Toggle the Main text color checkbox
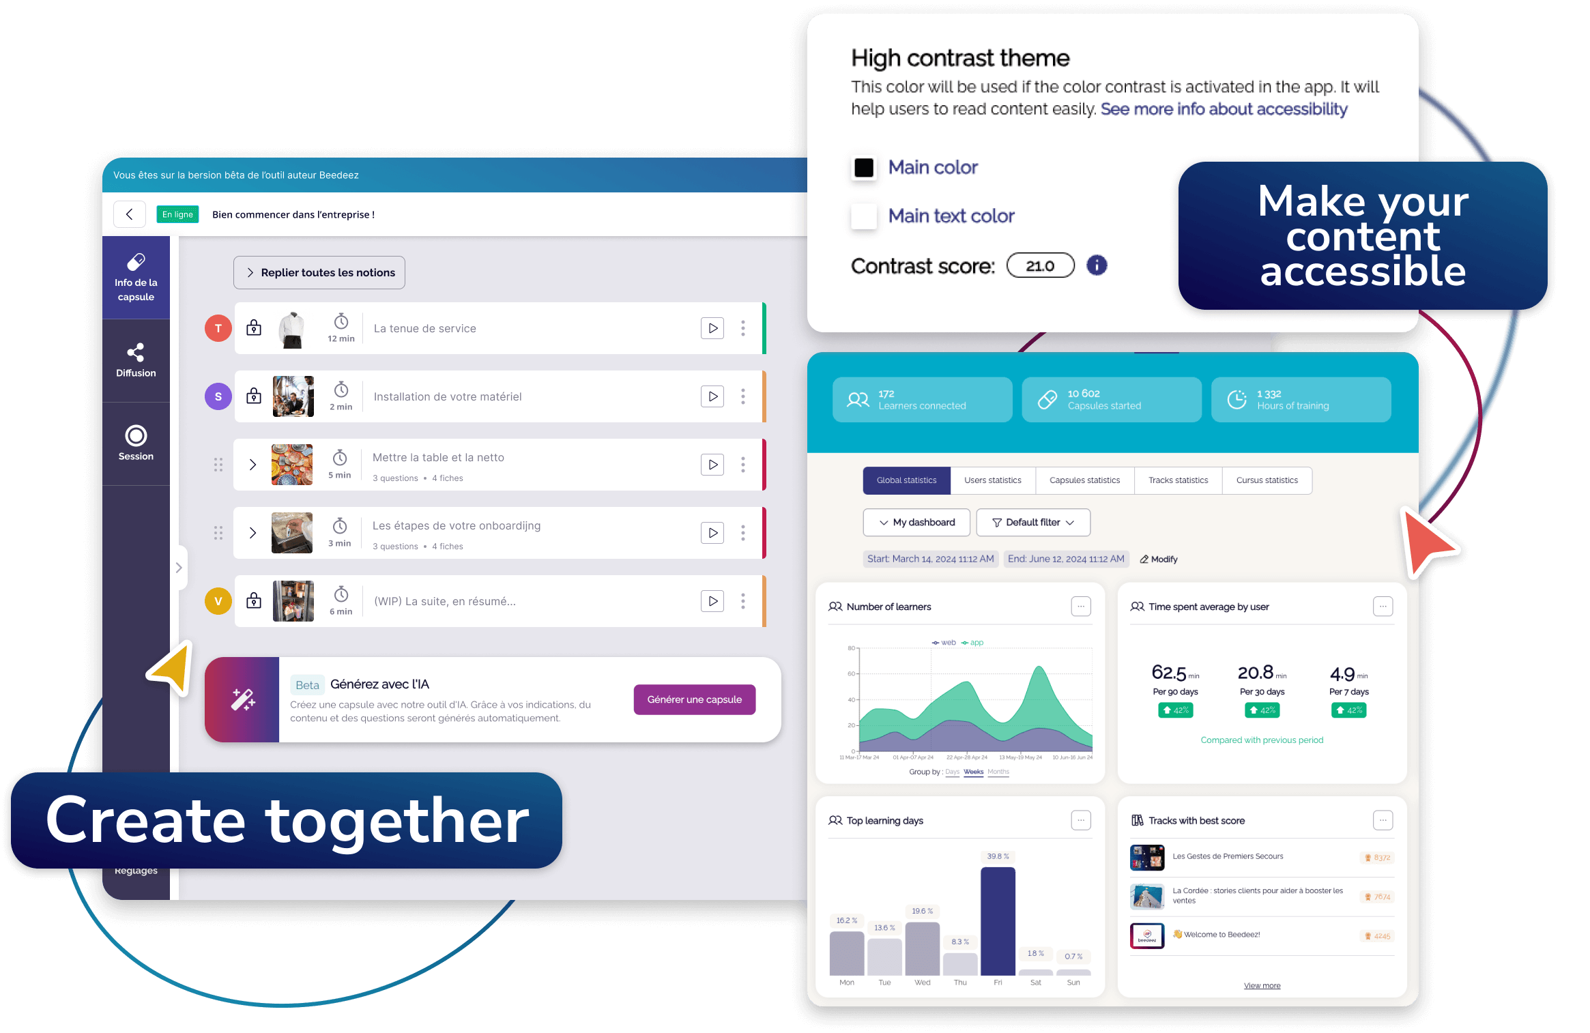Image resolution: width=1590 pixels, height=1033 pixels. coord(863,216)
